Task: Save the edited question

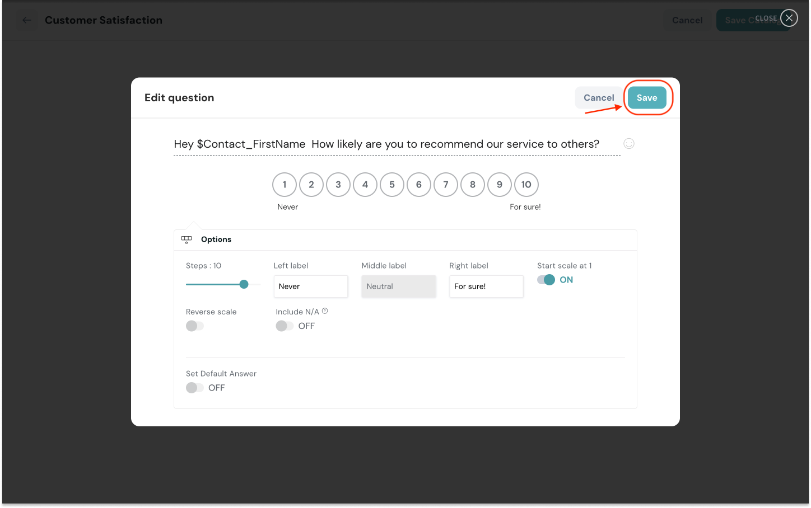Action: coord(647,98)
